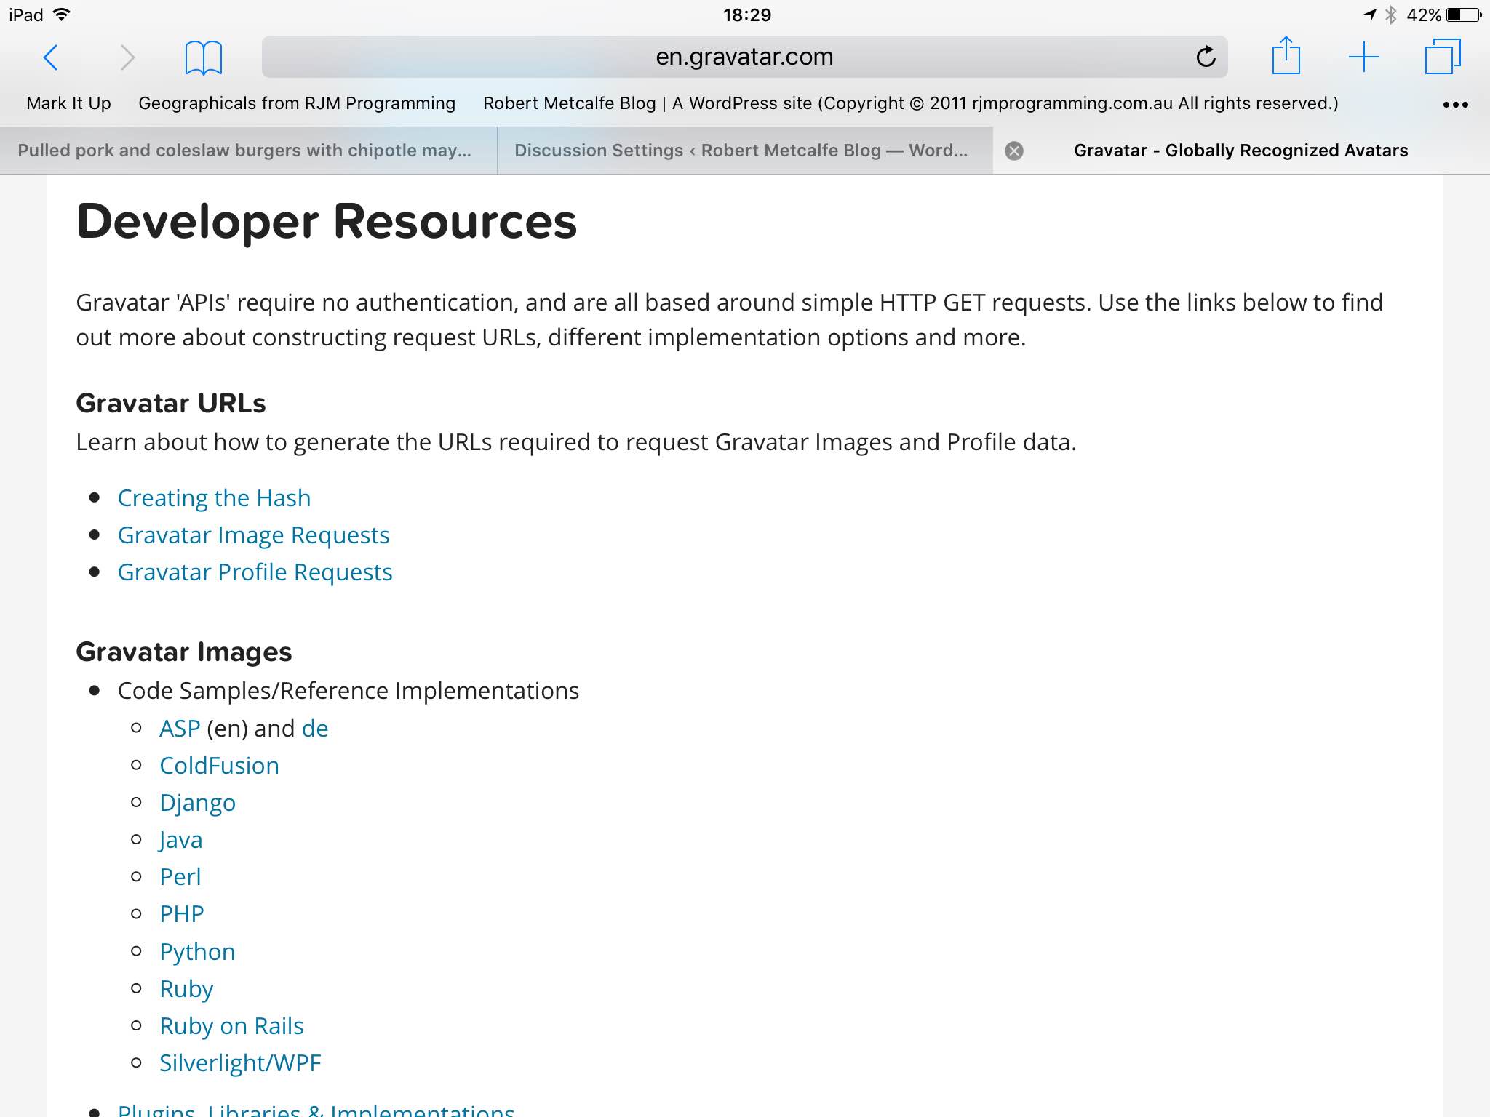Tap the Safari back arrow
The width and height of the screenshot is (1490, 1117).
tap(50, 57)
